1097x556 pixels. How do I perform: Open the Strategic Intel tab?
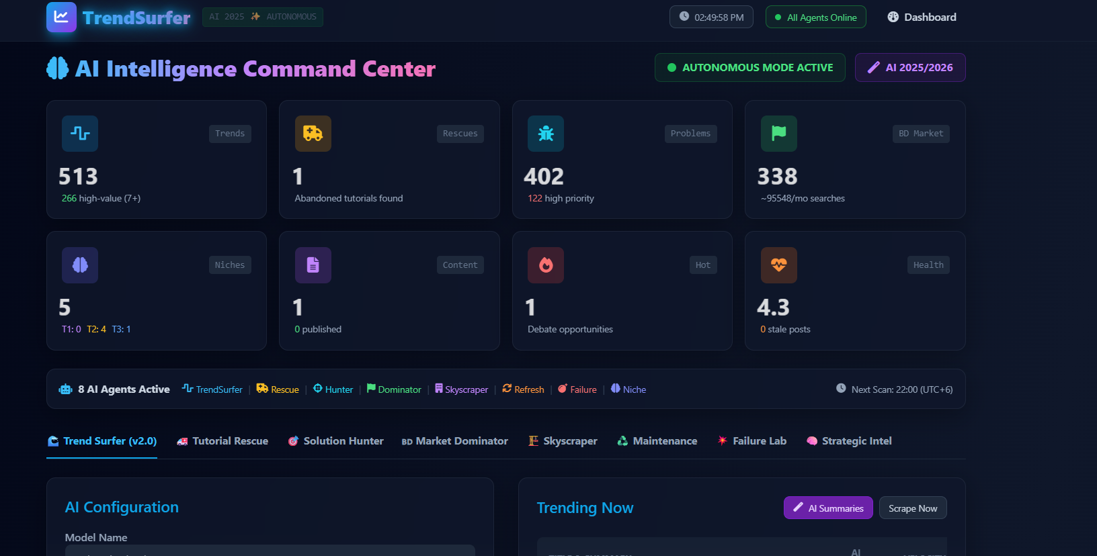tap(849, 441)
